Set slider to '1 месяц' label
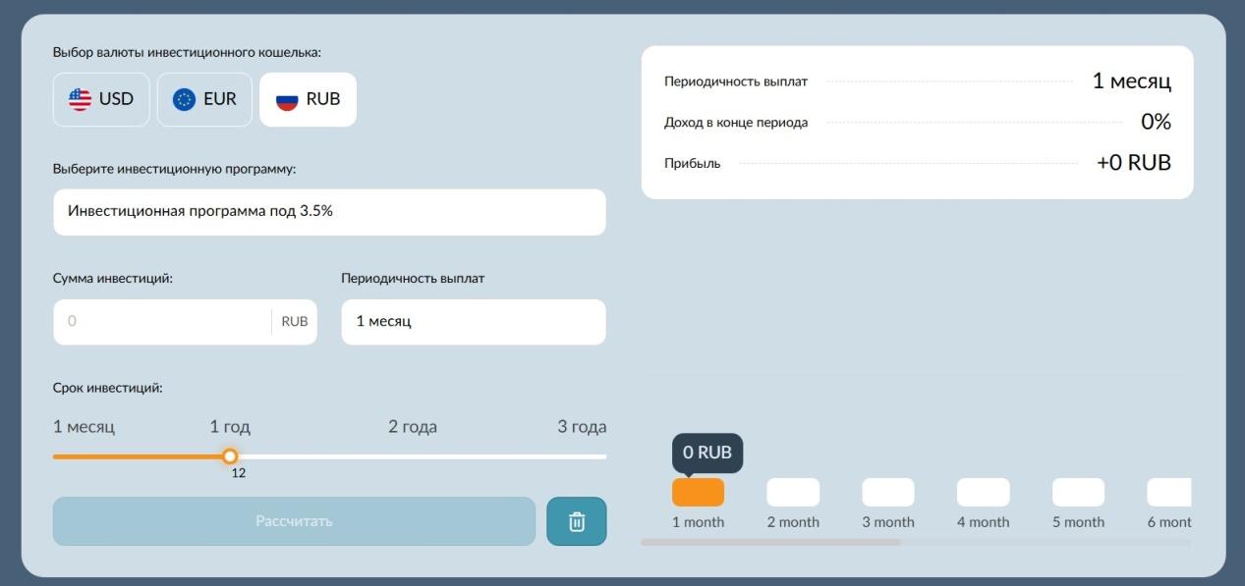Viewport: 1245px width, 586px height. click(84, 427)
